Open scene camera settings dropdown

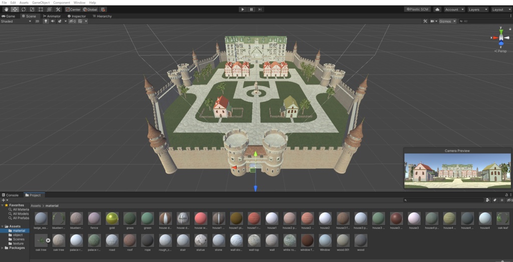click(434, 21)
